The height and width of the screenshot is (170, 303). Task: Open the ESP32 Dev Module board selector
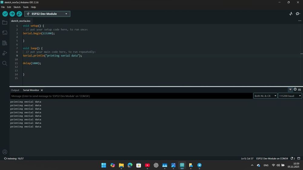click(x=47, y=14)
